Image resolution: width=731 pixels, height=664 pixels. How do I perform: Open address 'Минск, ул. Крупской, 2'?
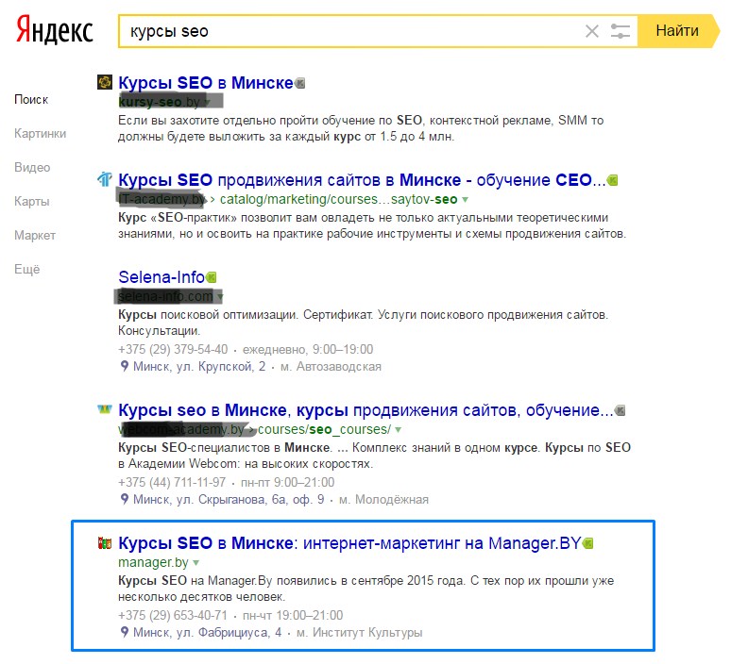tap(199, 367)
